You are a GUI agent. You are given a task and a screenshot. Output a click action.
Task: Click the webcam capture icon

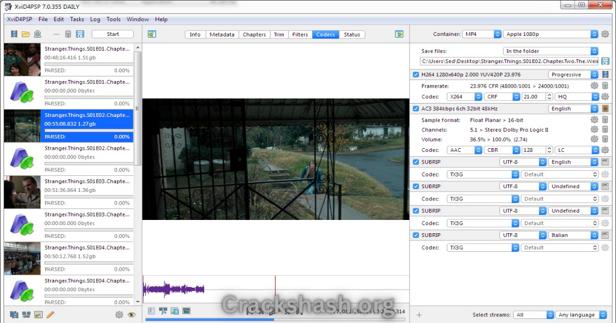point(37,34)
